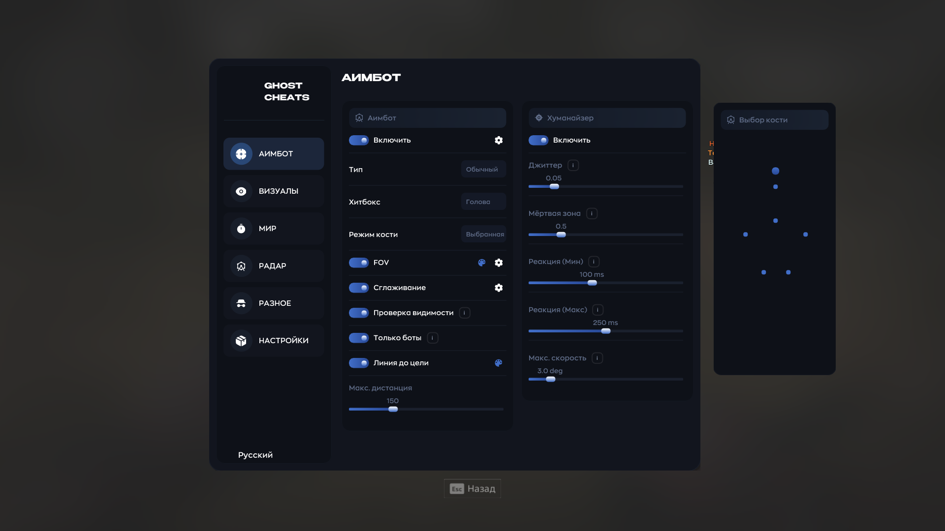
Task: Show info icon for Мёртвая зона
Action: coord(592,213)
